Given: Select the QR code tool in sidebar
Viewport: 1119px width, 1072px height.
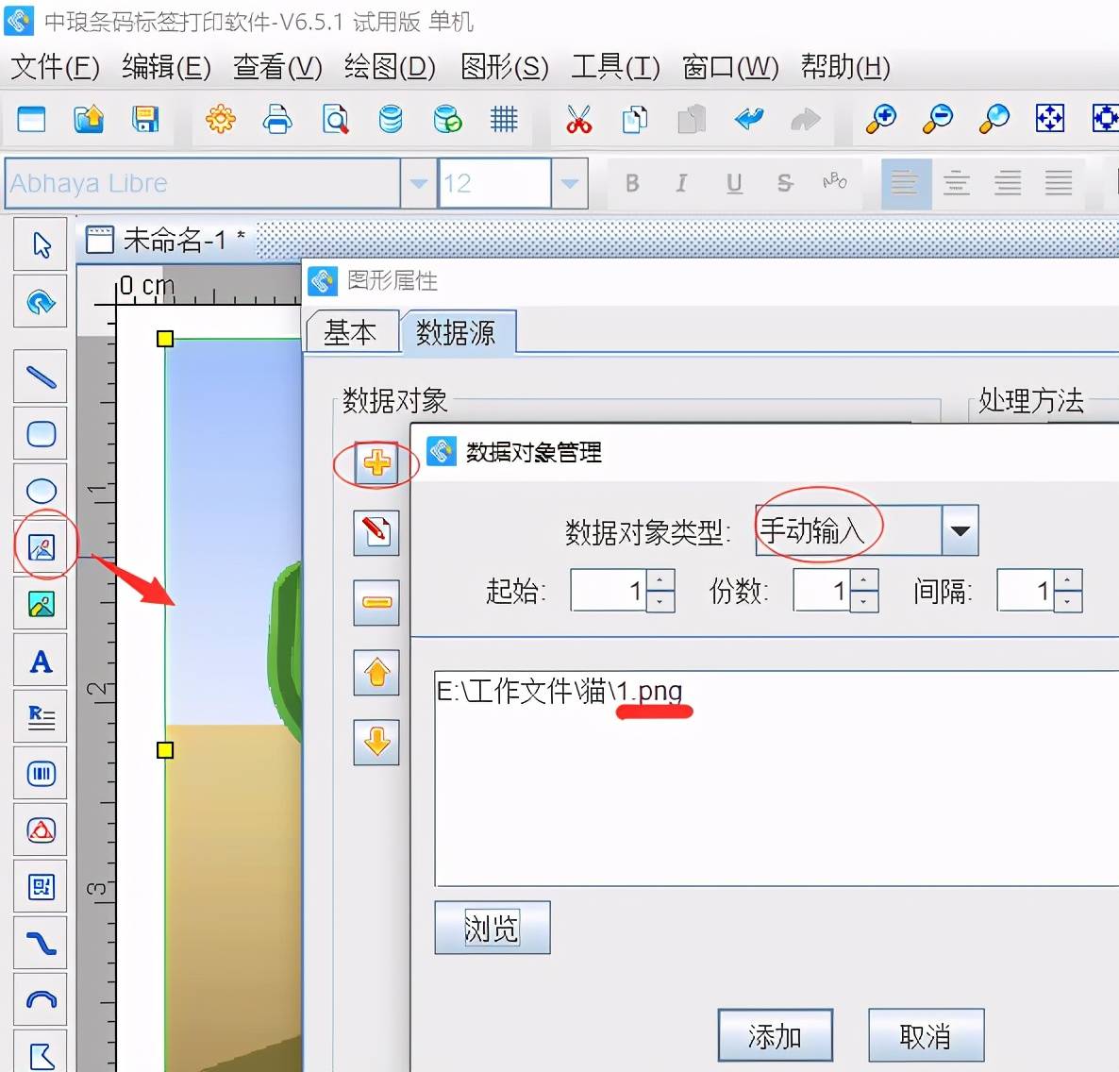Looking at the screenshot, I should tap(41, 887).
